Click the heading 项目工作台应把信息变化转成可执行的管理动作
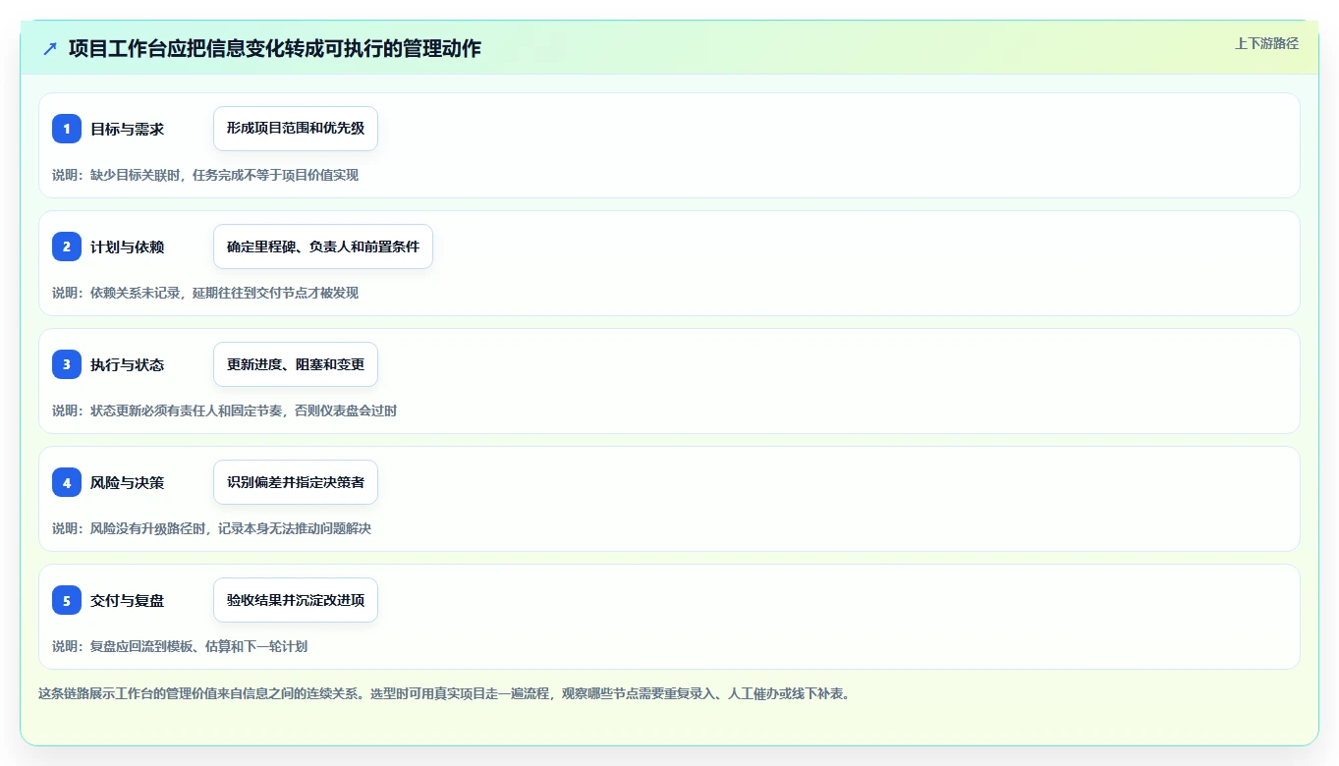 click(275, 48)
